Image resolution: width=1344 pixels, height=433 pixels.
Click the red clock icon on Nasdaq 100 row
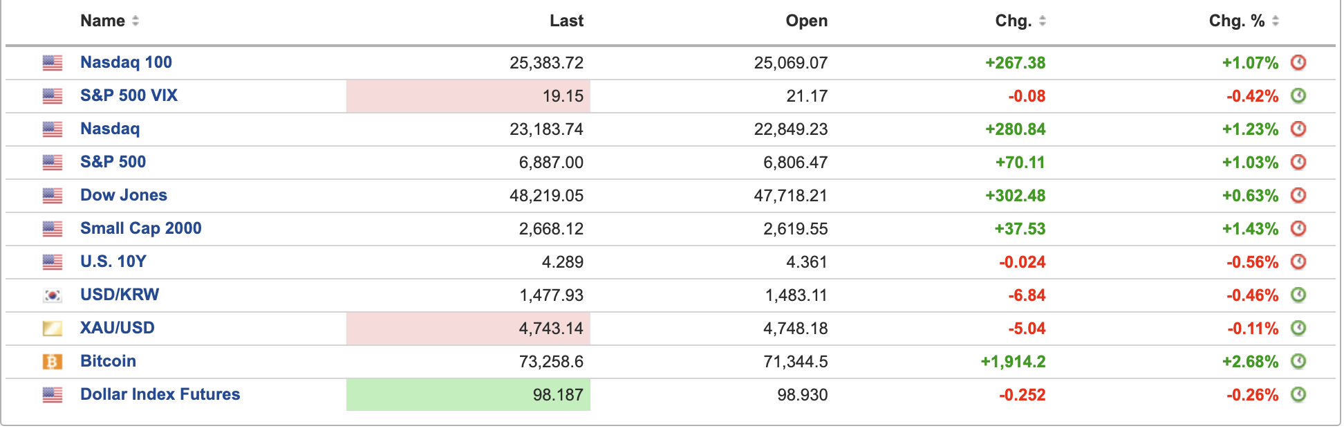[1298, 63]
